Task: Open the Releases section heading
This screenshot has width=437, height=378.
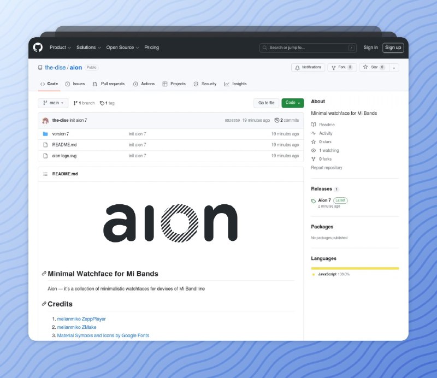Action: pos(322,188)
